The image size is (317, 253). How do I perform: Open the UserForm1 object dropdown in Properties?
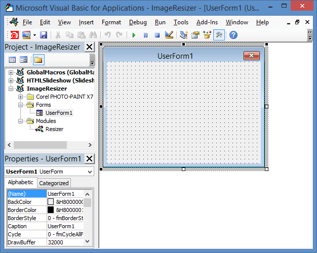pyautogui.click(x=90, y=172)
